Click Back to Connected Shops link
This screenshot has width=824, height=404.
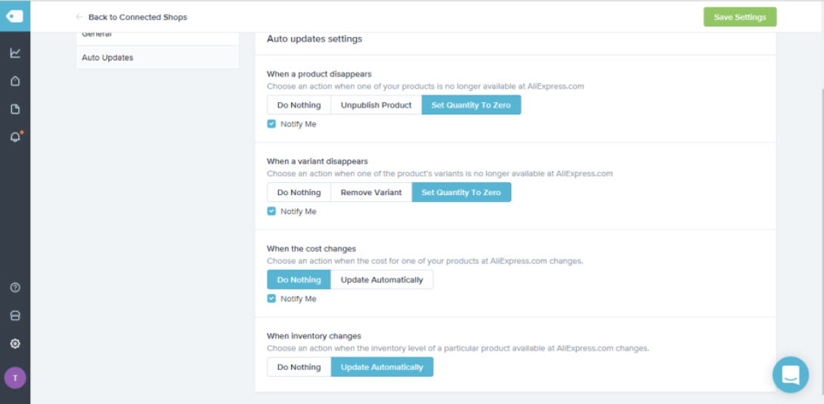click(x=137, y=17)
